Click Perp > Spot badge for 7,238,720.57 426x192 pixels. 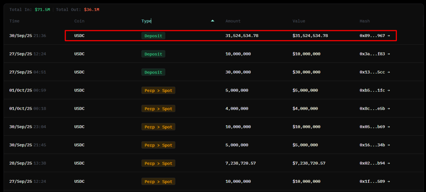tap(158, 163)
